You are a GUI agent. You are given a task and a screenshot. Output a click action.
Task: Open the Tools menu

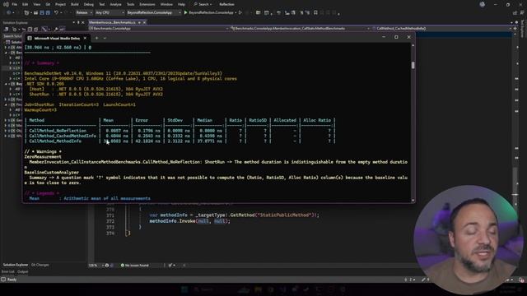click(130, 4)
